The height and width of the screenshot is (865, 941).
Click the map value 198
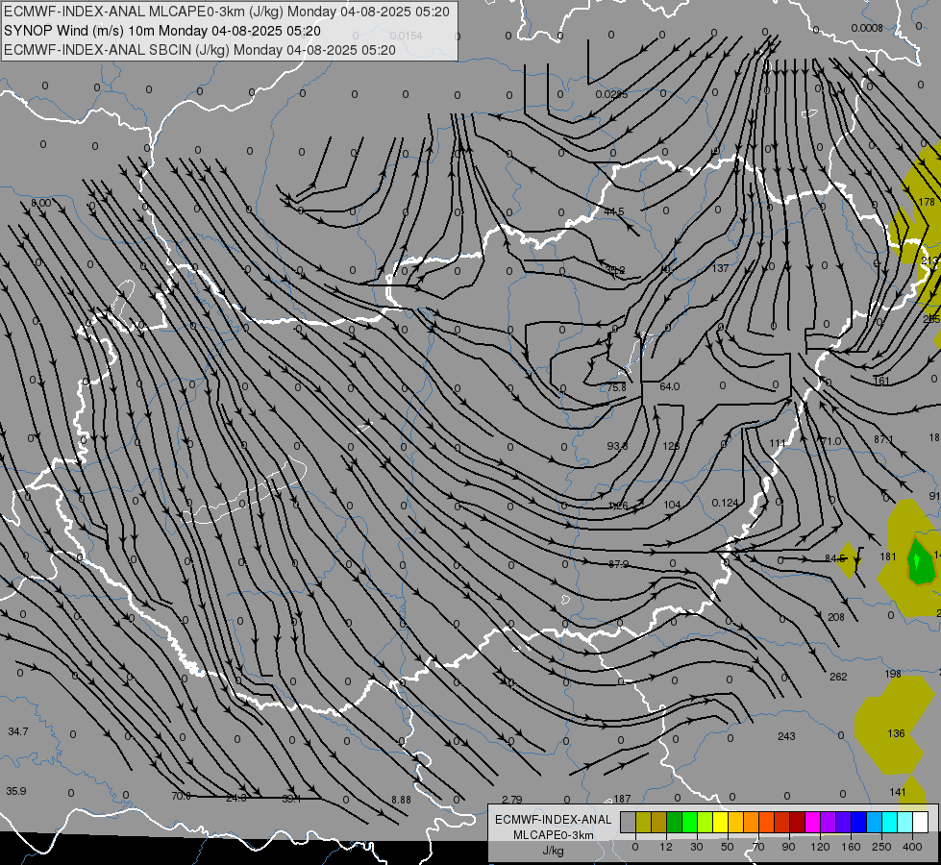coord(893,674)
